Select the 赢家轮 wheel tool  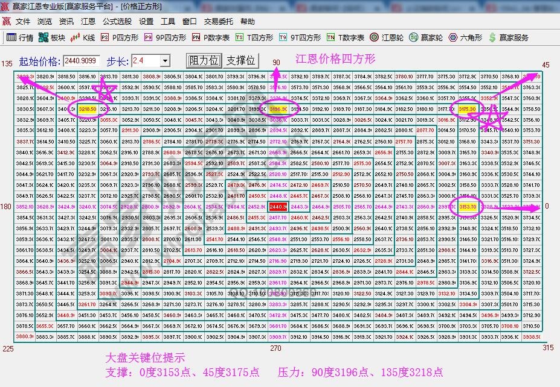[x=426, y=36]
